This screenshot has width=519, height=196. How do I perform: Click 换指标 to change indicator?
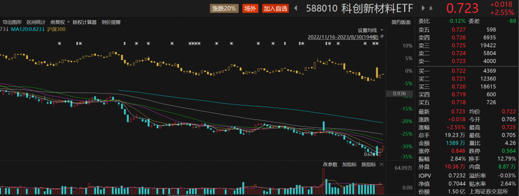click(368, 164)
